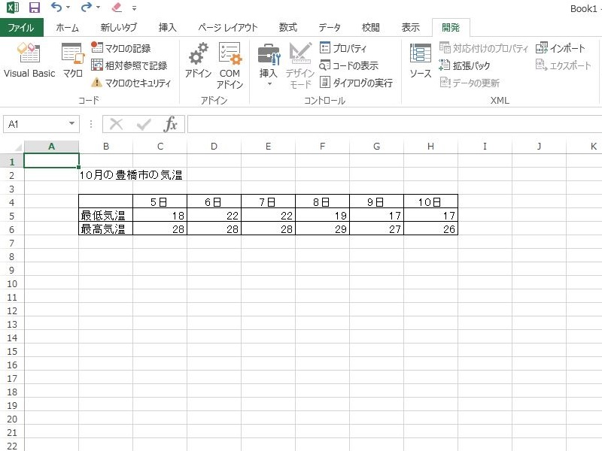The width and height of the screenshot is (602, 451).
Task: Open the Visual Basic editor
Action: (29, 60)
